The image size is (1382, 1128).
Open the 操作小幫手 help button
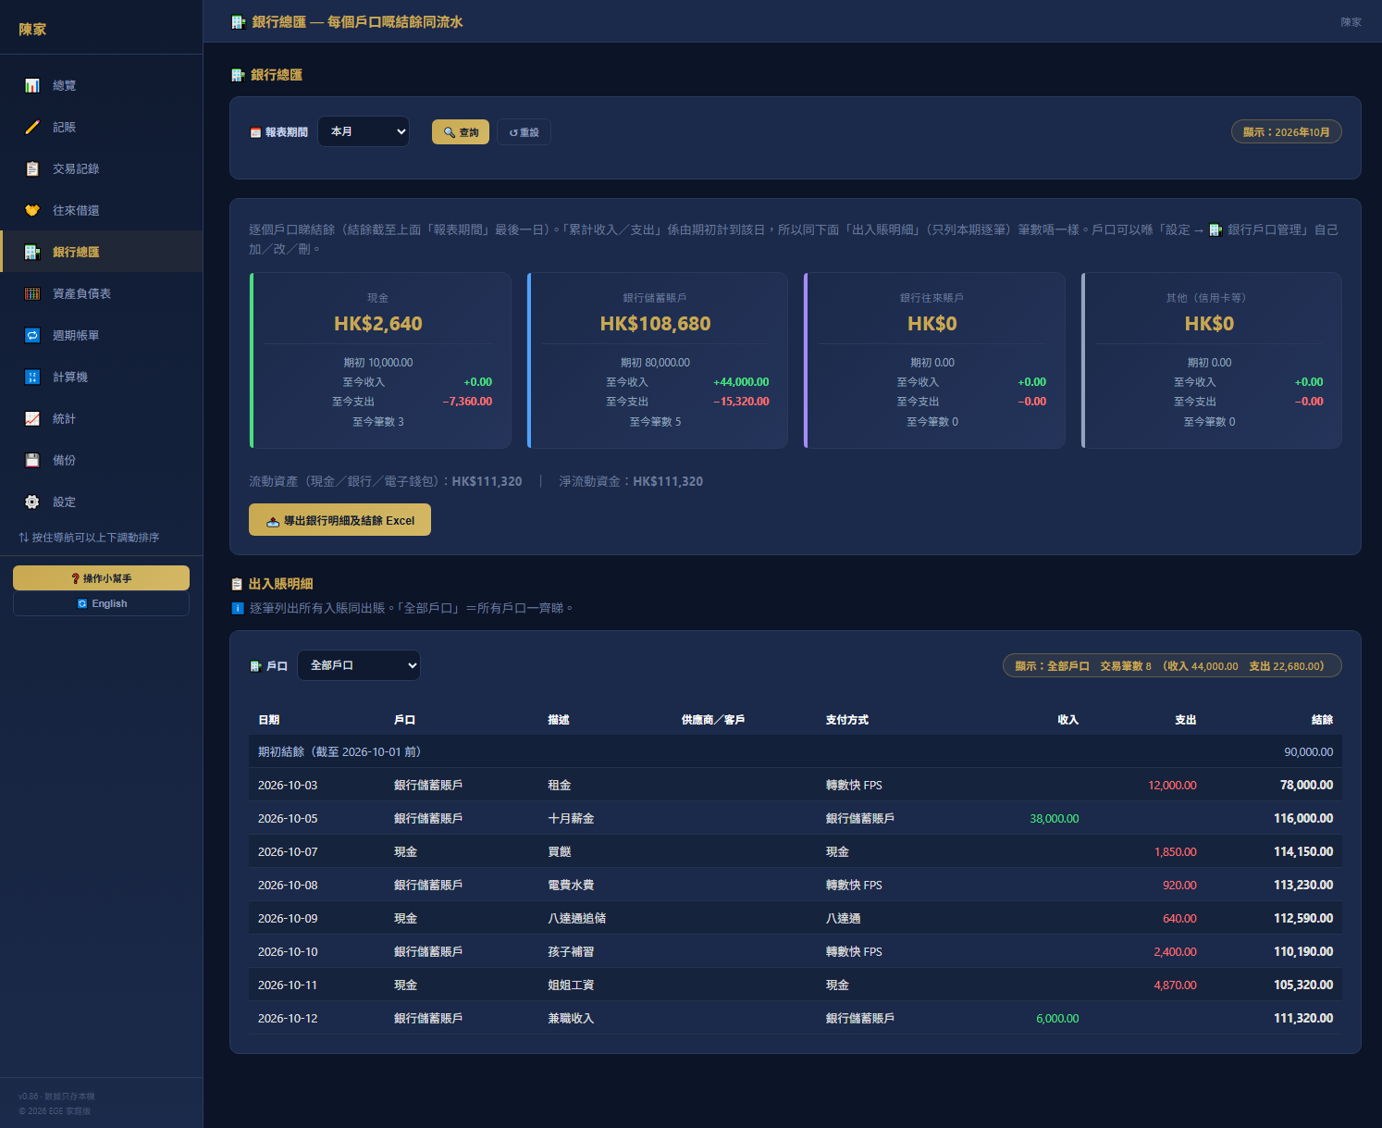click(x=101, y=577)
